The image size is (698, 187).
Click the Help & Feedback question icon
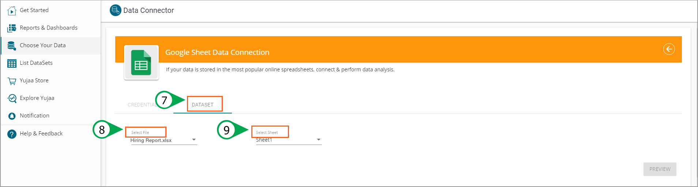[12, 134]
